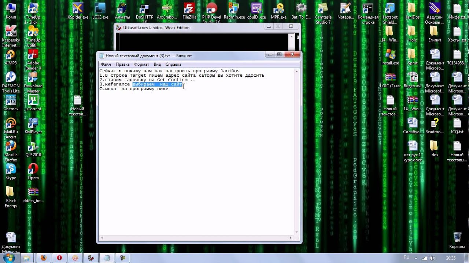The image size is (469, 263).
Task: Select the µTorrent desktop icon
Action: pyautogui.click(x=33, y=103)
